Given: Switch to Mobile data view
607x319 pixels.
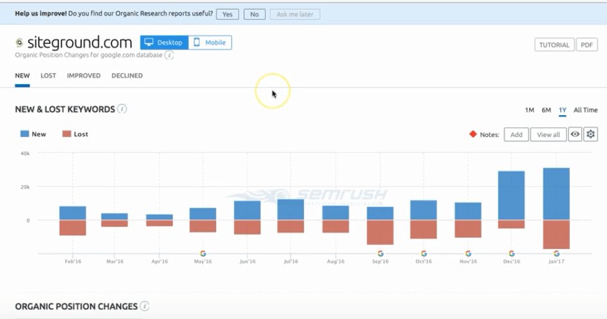Looking at the screenshot, I should 210,42.
